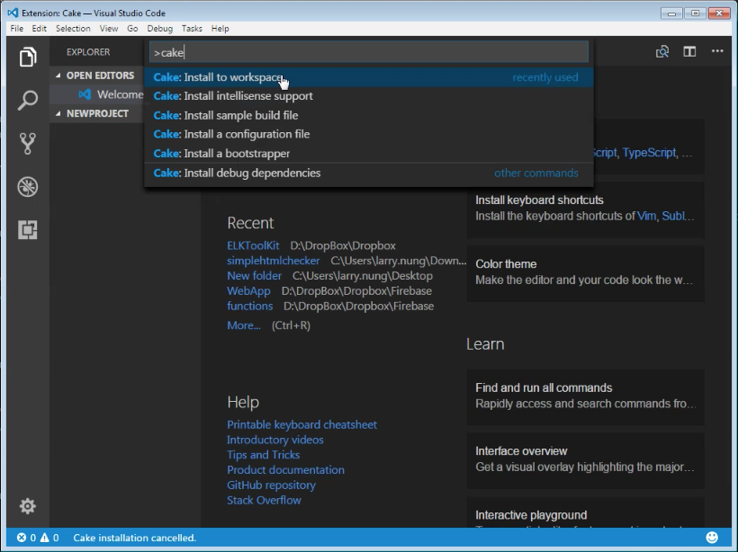This screenshot has width=738, height=552.
Task: Click 'Cake installation cancelled.' status message
Action: pos(135,538)
